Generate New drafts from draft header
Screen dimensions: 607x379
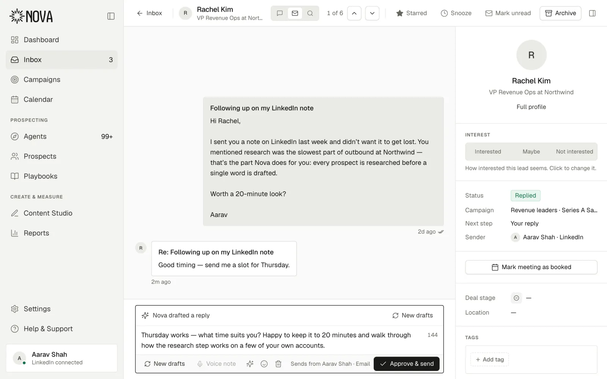[x=412, y=315]
